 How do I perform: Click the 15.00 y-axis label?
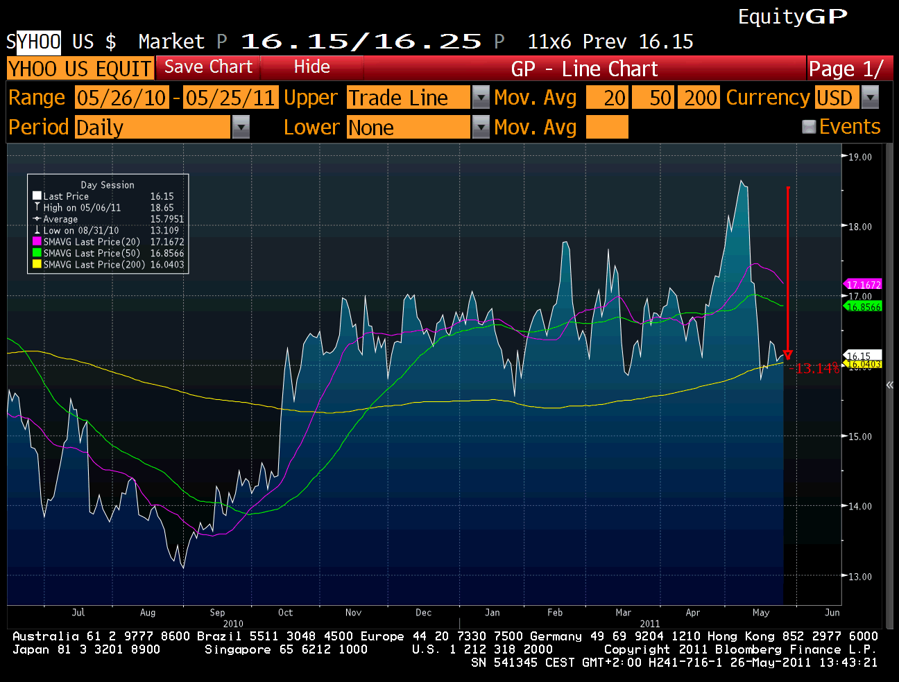pyautogui.click(x=860, y=437)
